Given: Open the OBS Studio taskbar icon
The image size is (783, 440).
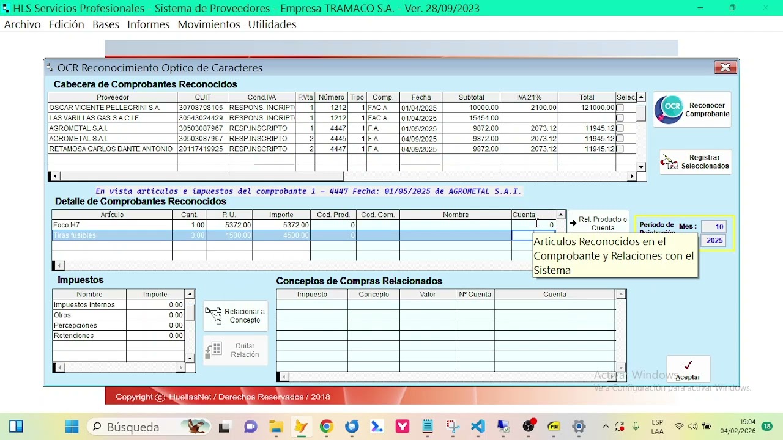Looking at the screenshot, I should tap(529, 427).
